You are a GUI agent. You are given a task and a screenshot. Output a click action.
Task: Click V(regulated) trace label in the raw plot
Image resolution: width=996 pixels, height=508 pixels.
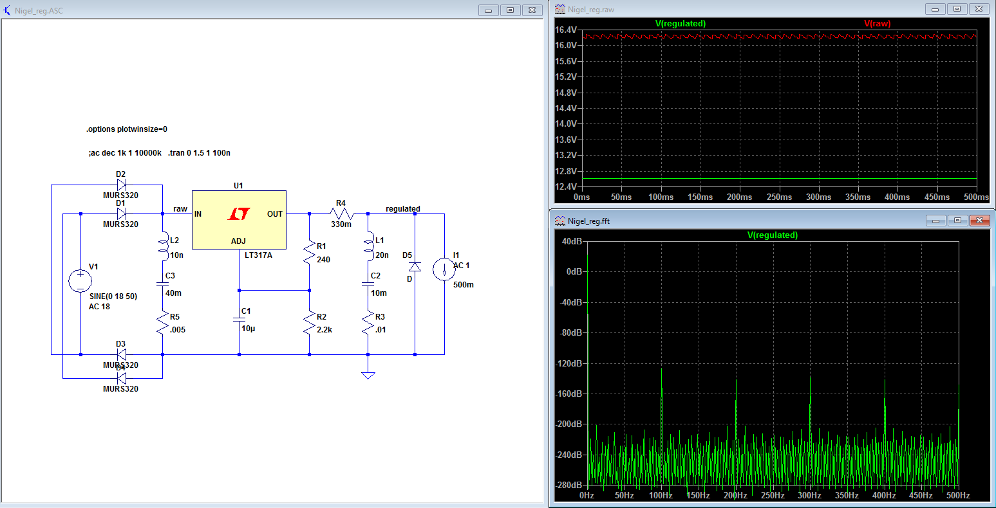(681, 23)
